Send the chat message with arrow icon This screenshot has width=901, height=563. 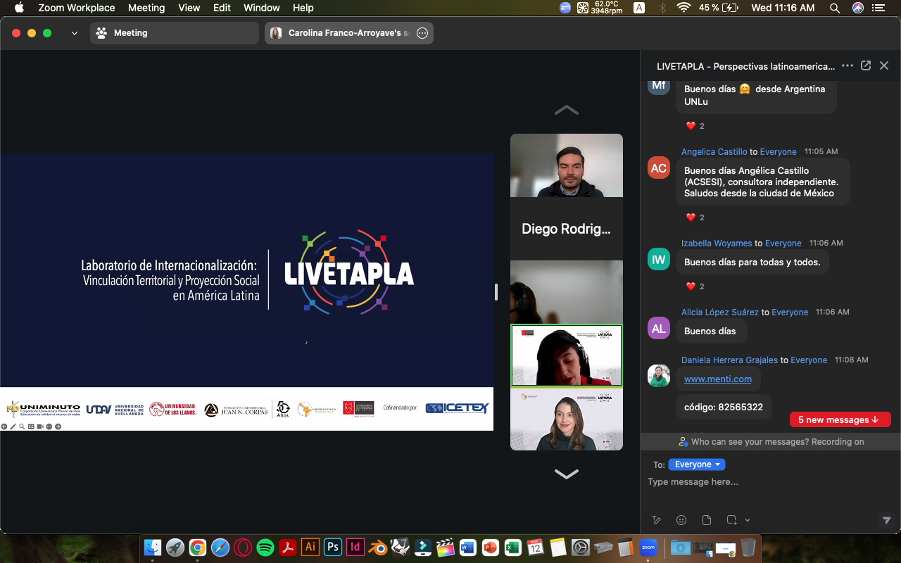886,520
